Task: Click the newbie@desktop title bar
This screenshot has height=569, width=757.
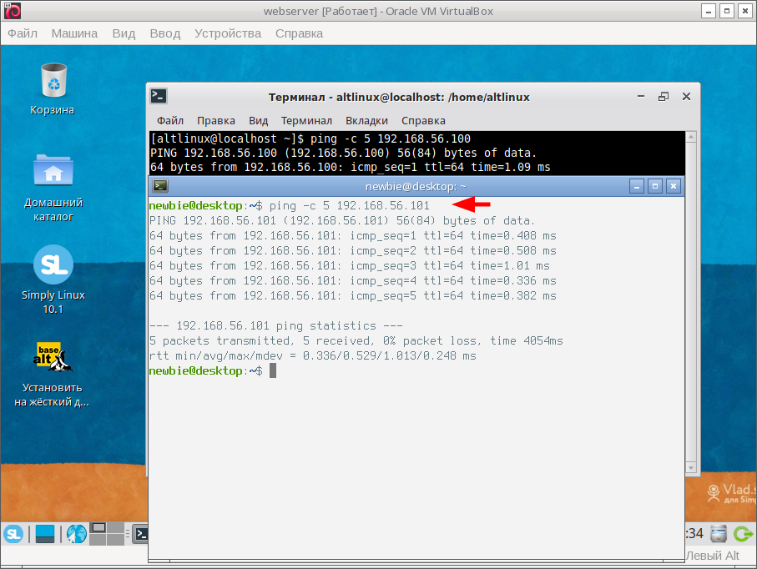Action: pos(416,186)
